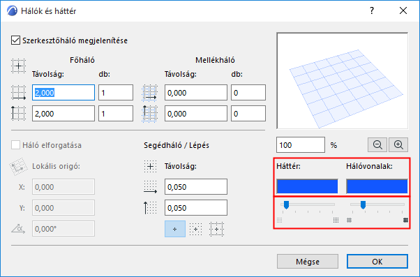Click the Háttér intensity slider handle
420x277 pixels.
[286, 205]
